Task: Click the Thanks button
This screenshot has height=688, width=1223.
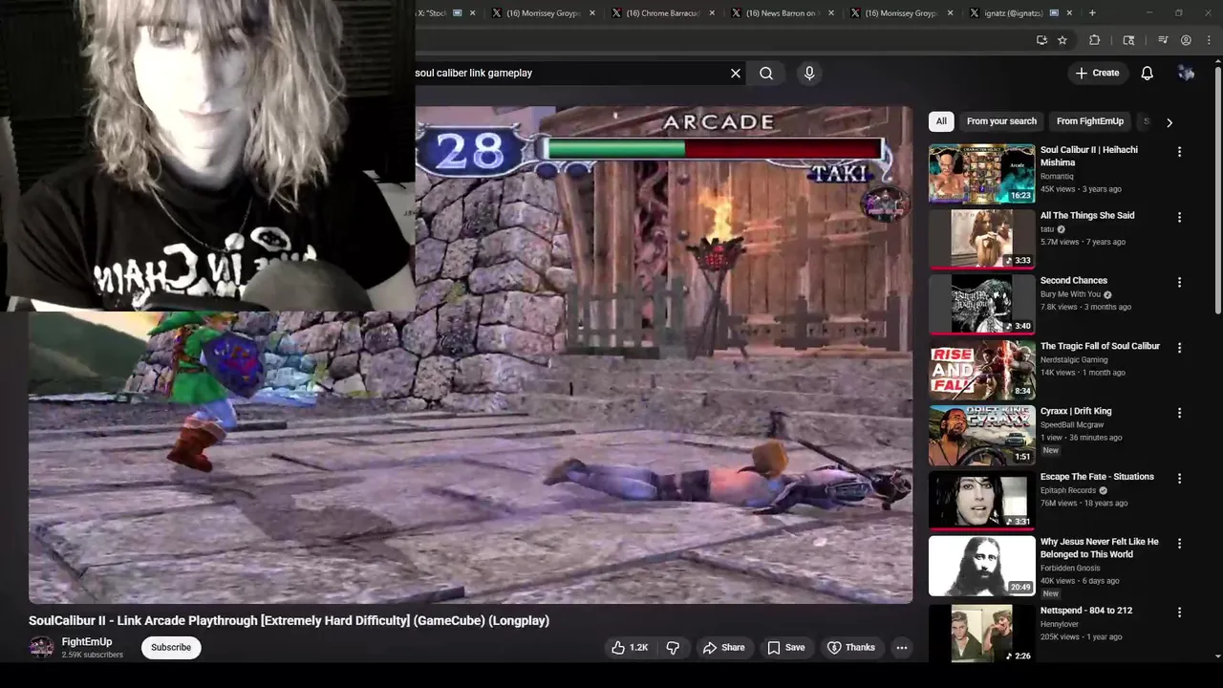Action: click(x=850, y=647)
